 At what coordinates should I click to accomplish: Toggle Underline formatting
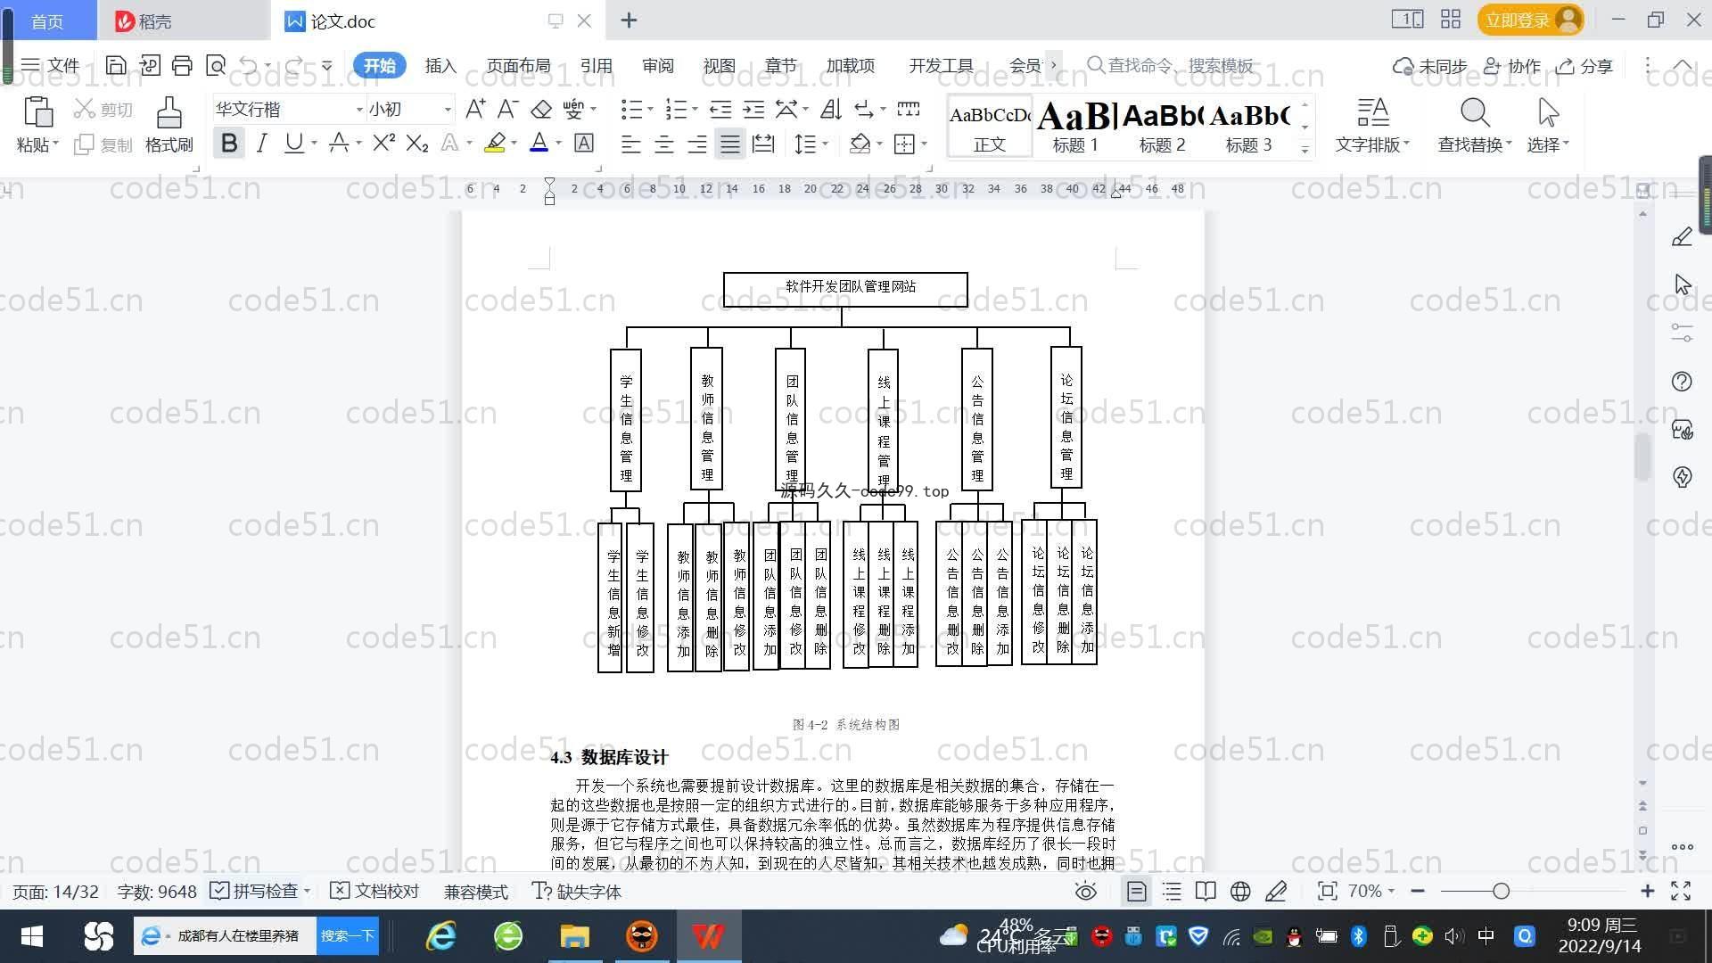(293, 143)
